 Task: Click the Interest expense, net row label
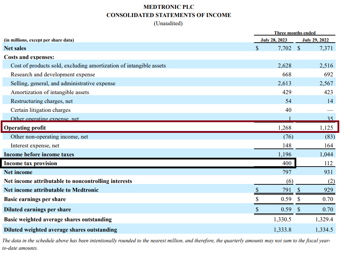tap(35, 146)
